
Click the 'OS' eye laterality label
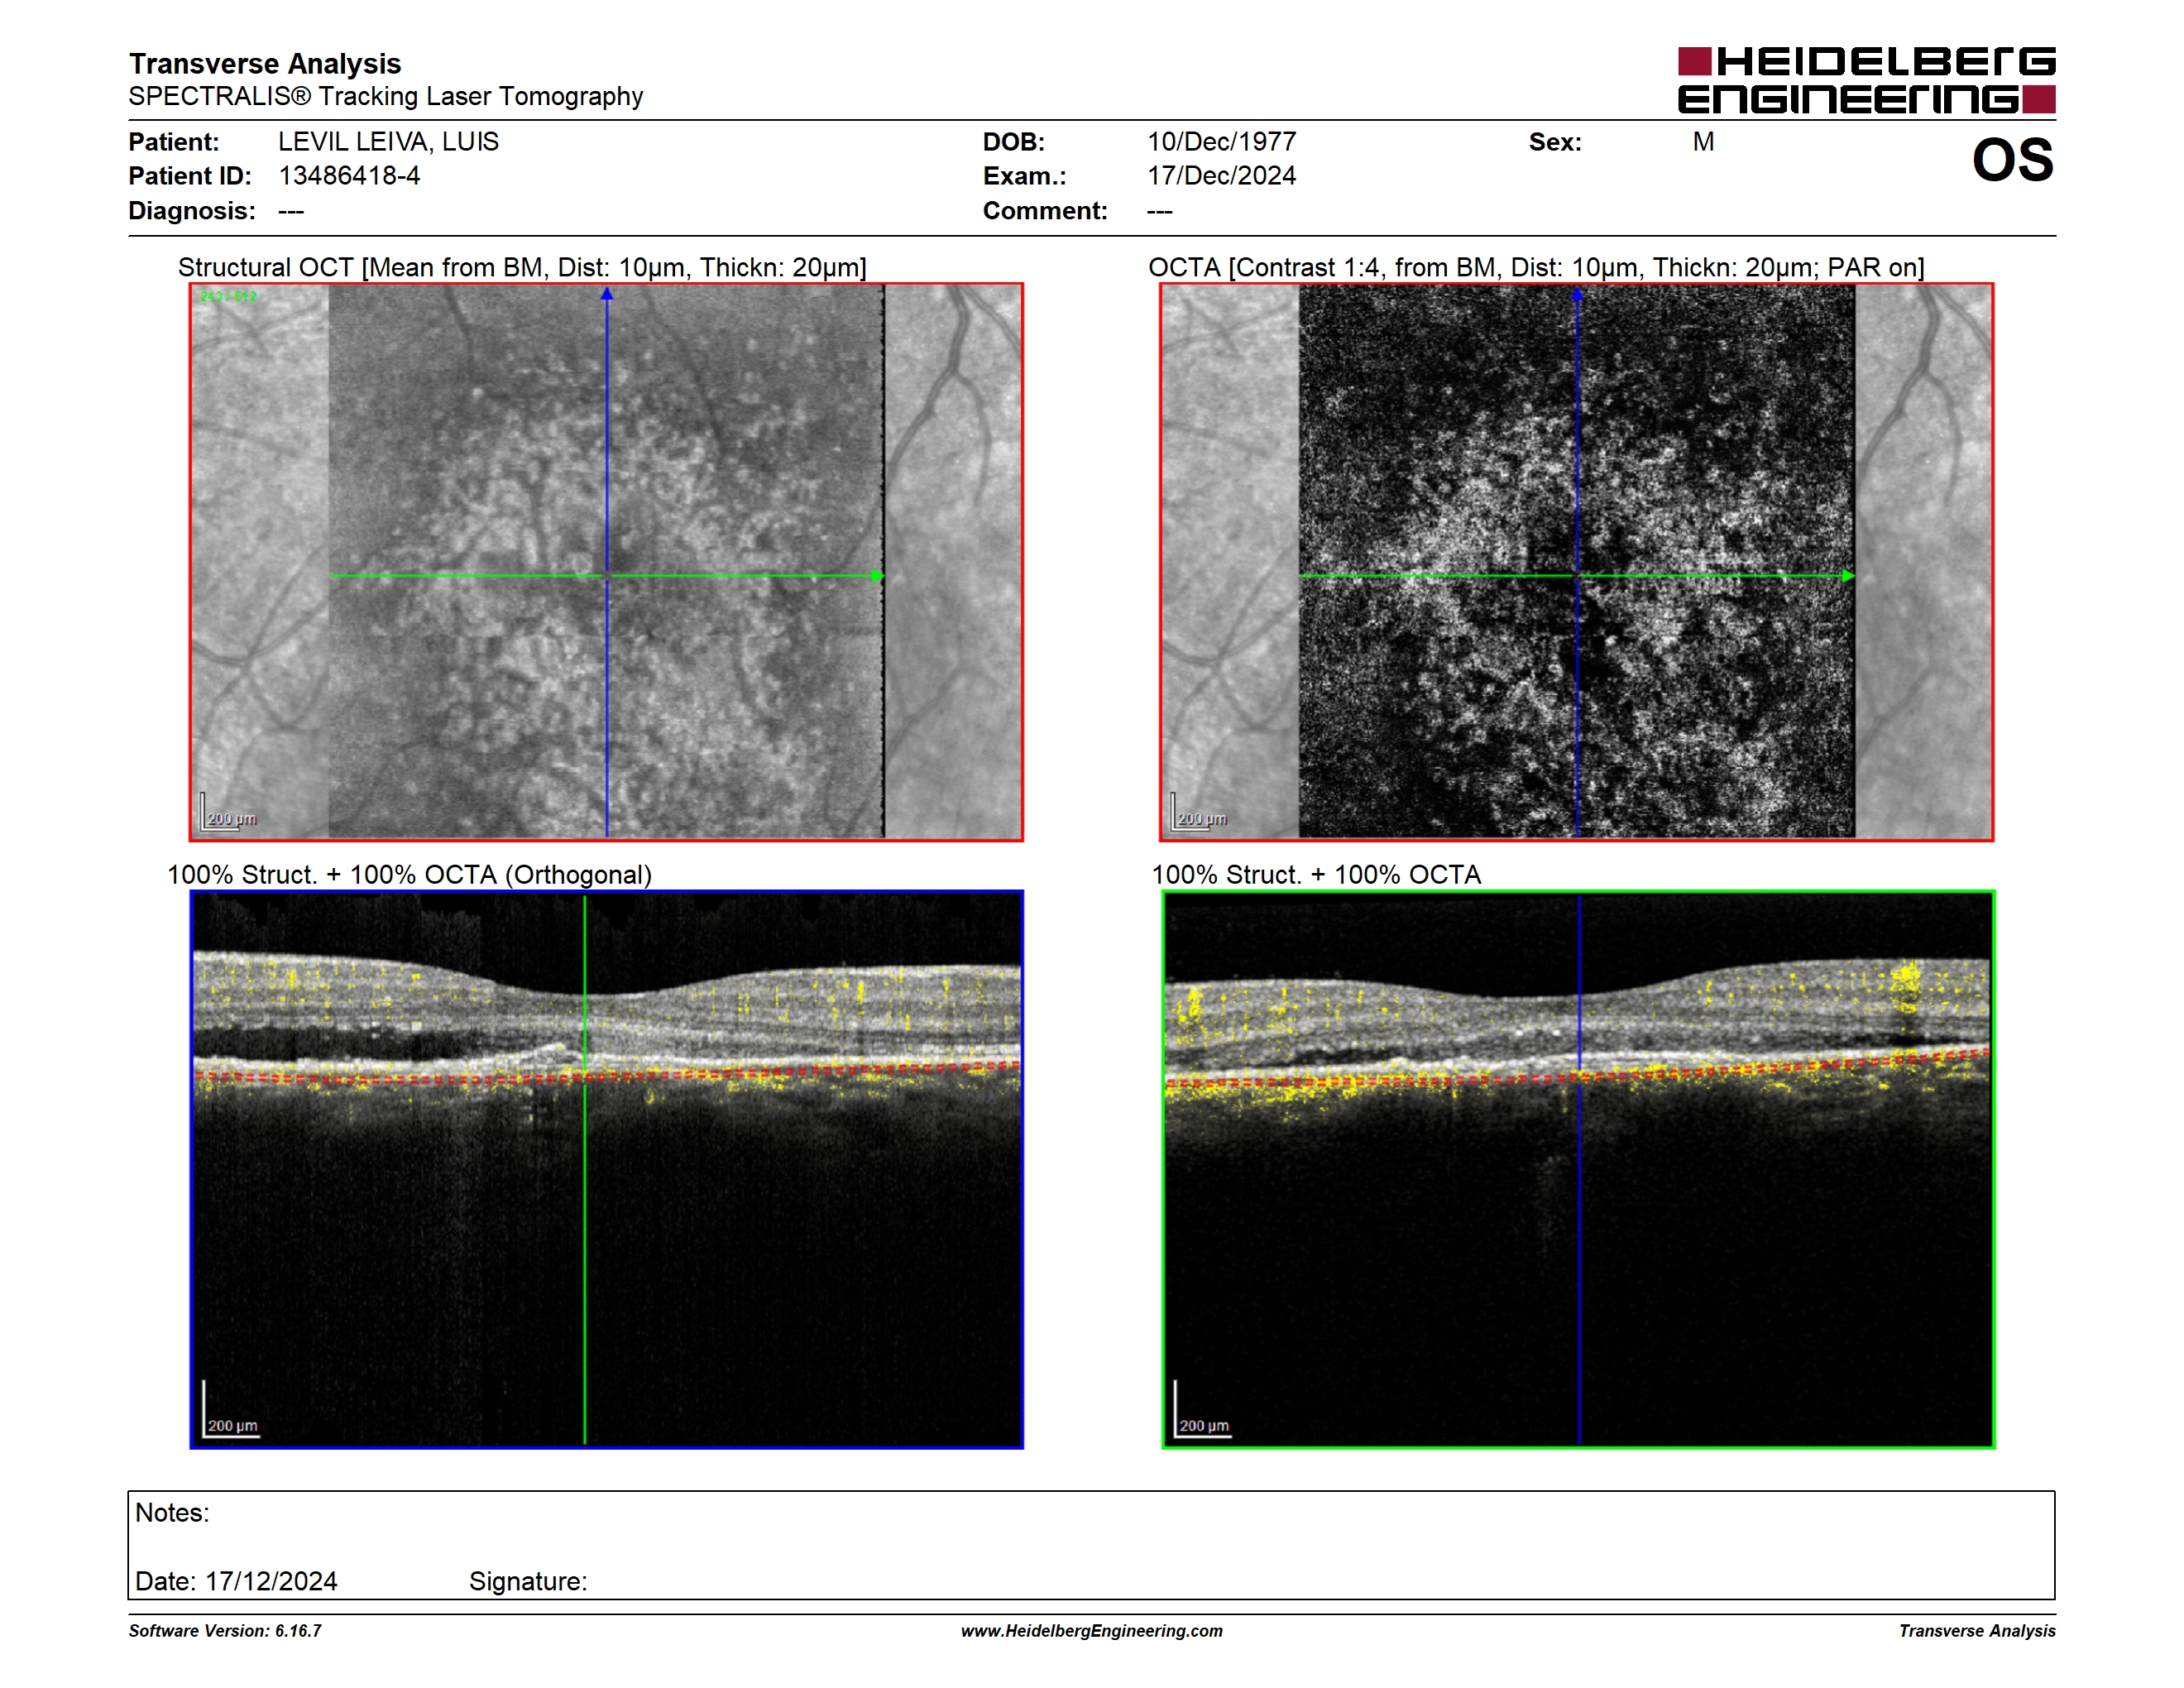pos(2012,160)
